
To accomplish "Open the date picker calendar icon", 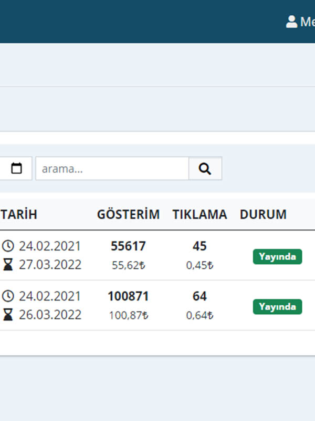I will click(16, 168).
